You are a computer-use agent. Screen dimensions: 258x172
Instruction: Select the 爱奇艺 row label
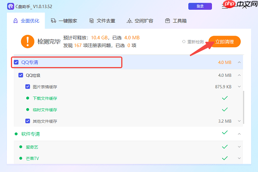[32, 147]
